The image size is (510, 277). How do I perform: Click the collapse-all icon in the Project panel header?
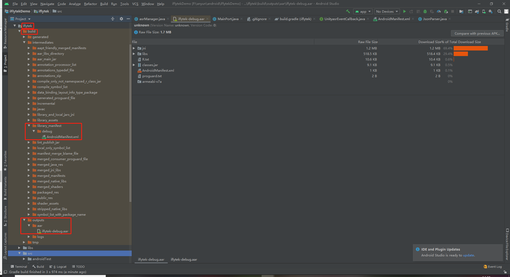pos(113,19)
